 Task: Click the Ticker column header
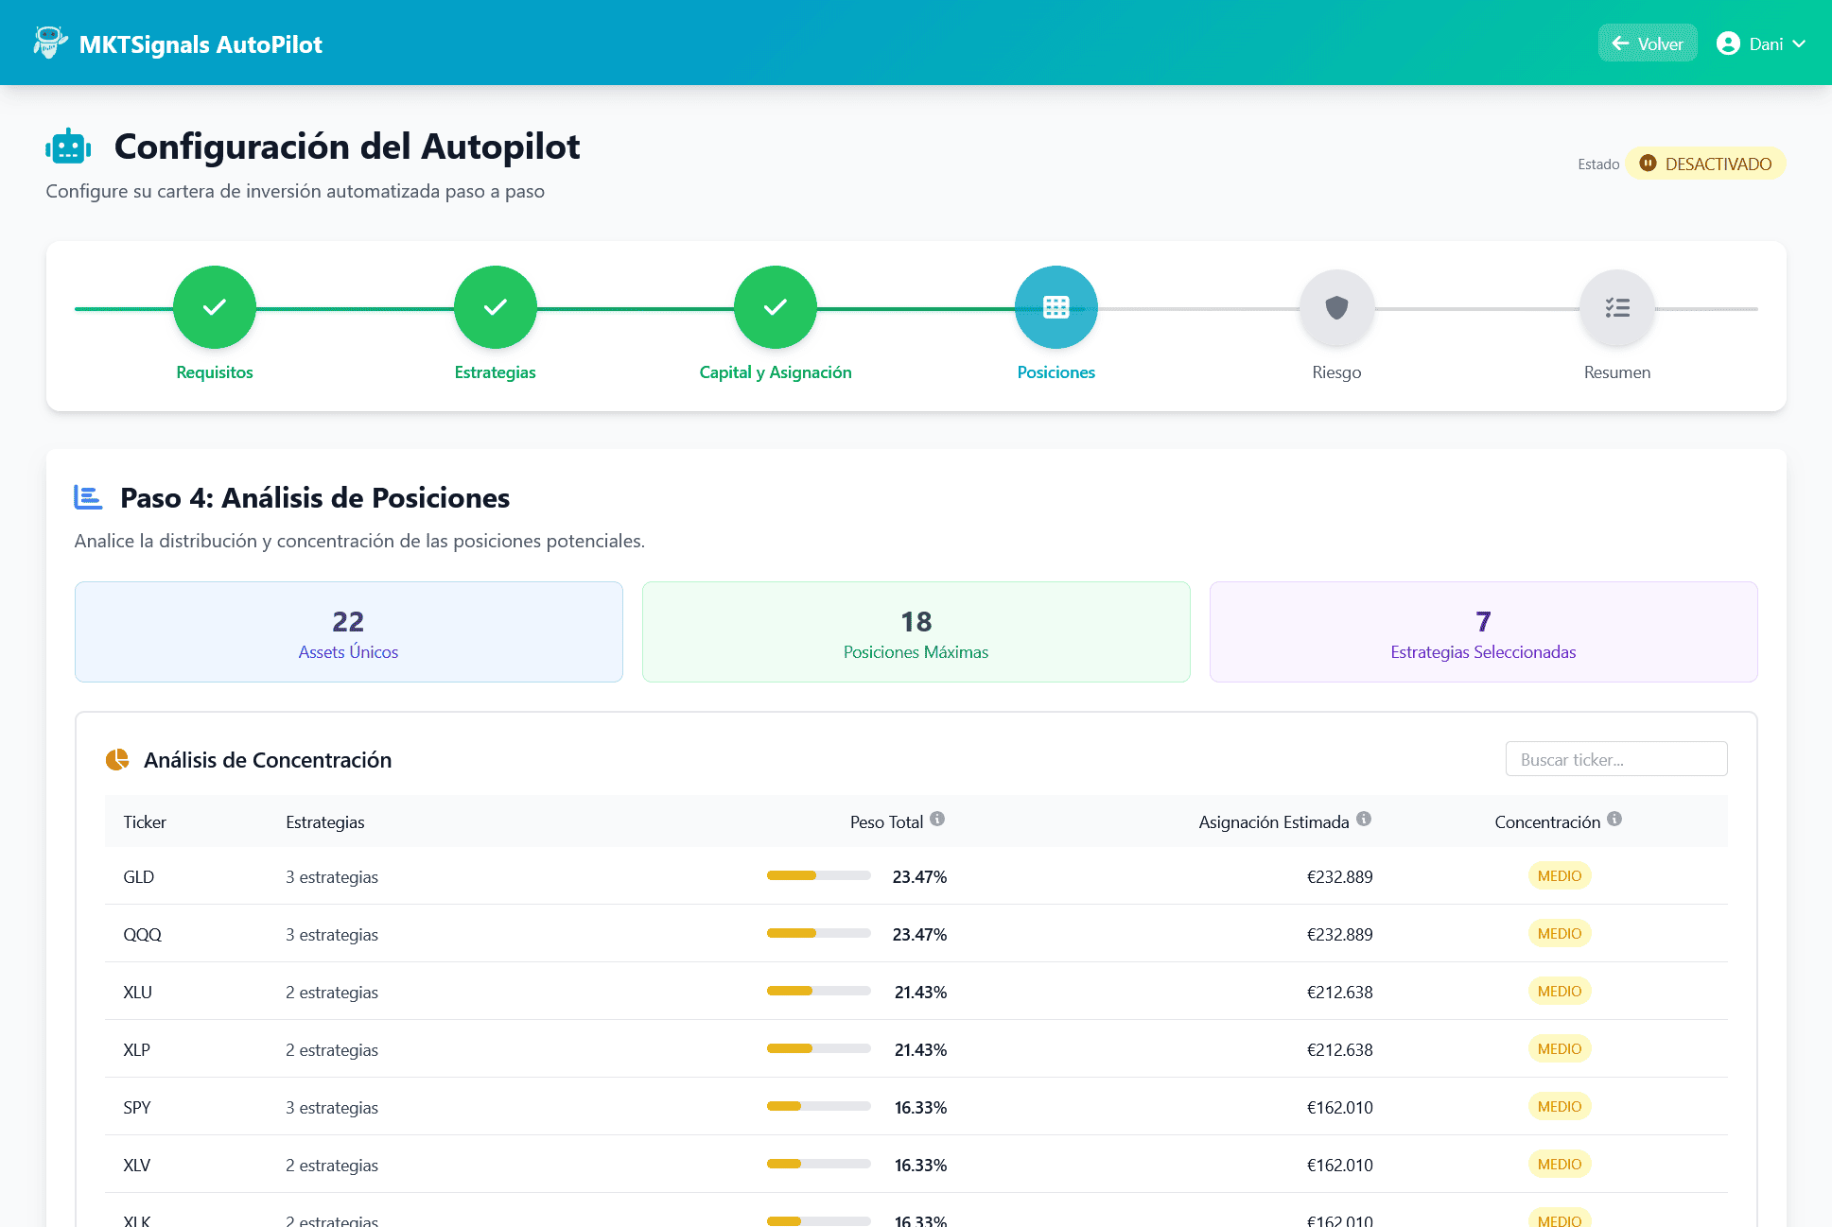click(145, 822)
